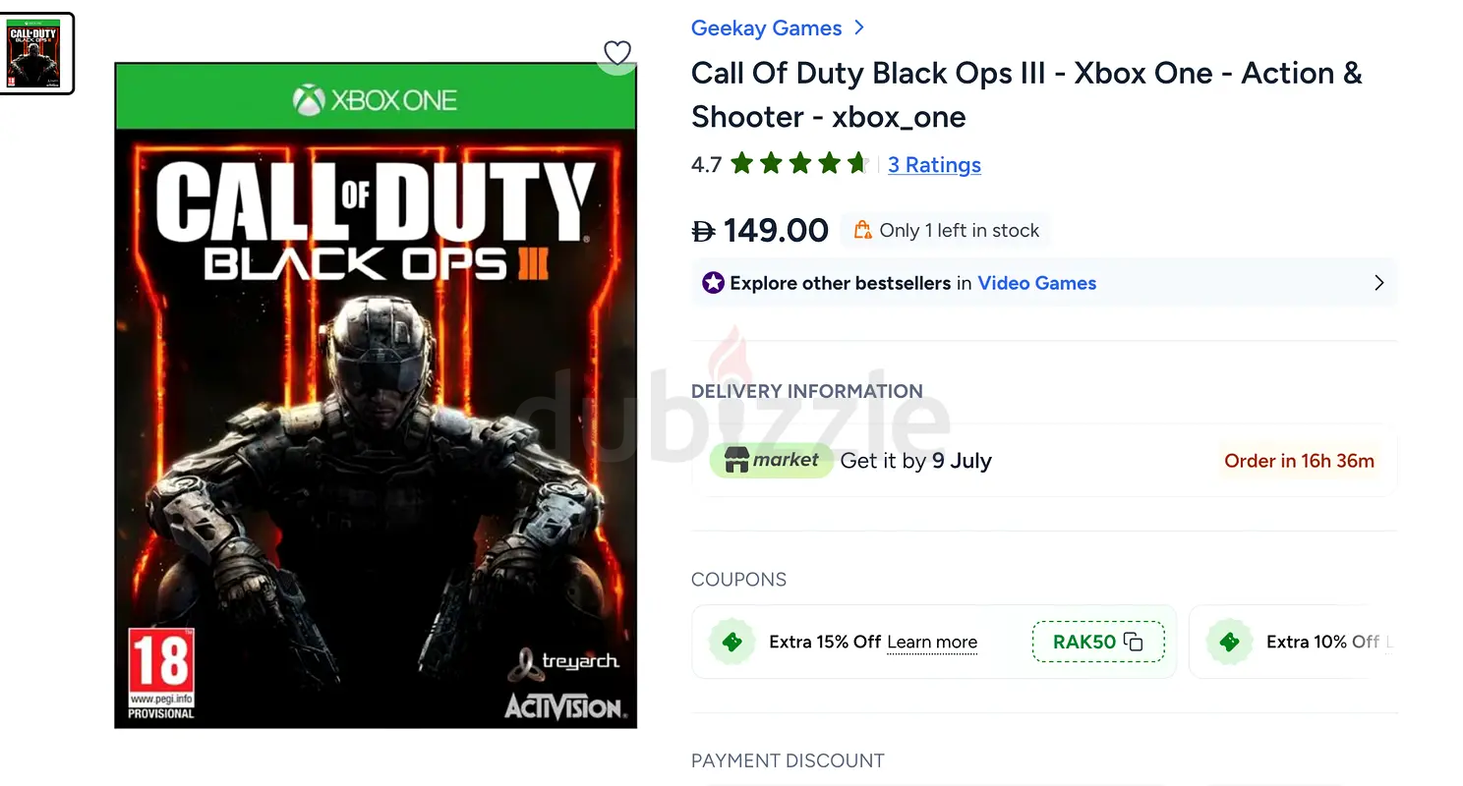1463x786 pixels.
Task: Click the Order in 16h 36m label
Action: point(1299,461)
